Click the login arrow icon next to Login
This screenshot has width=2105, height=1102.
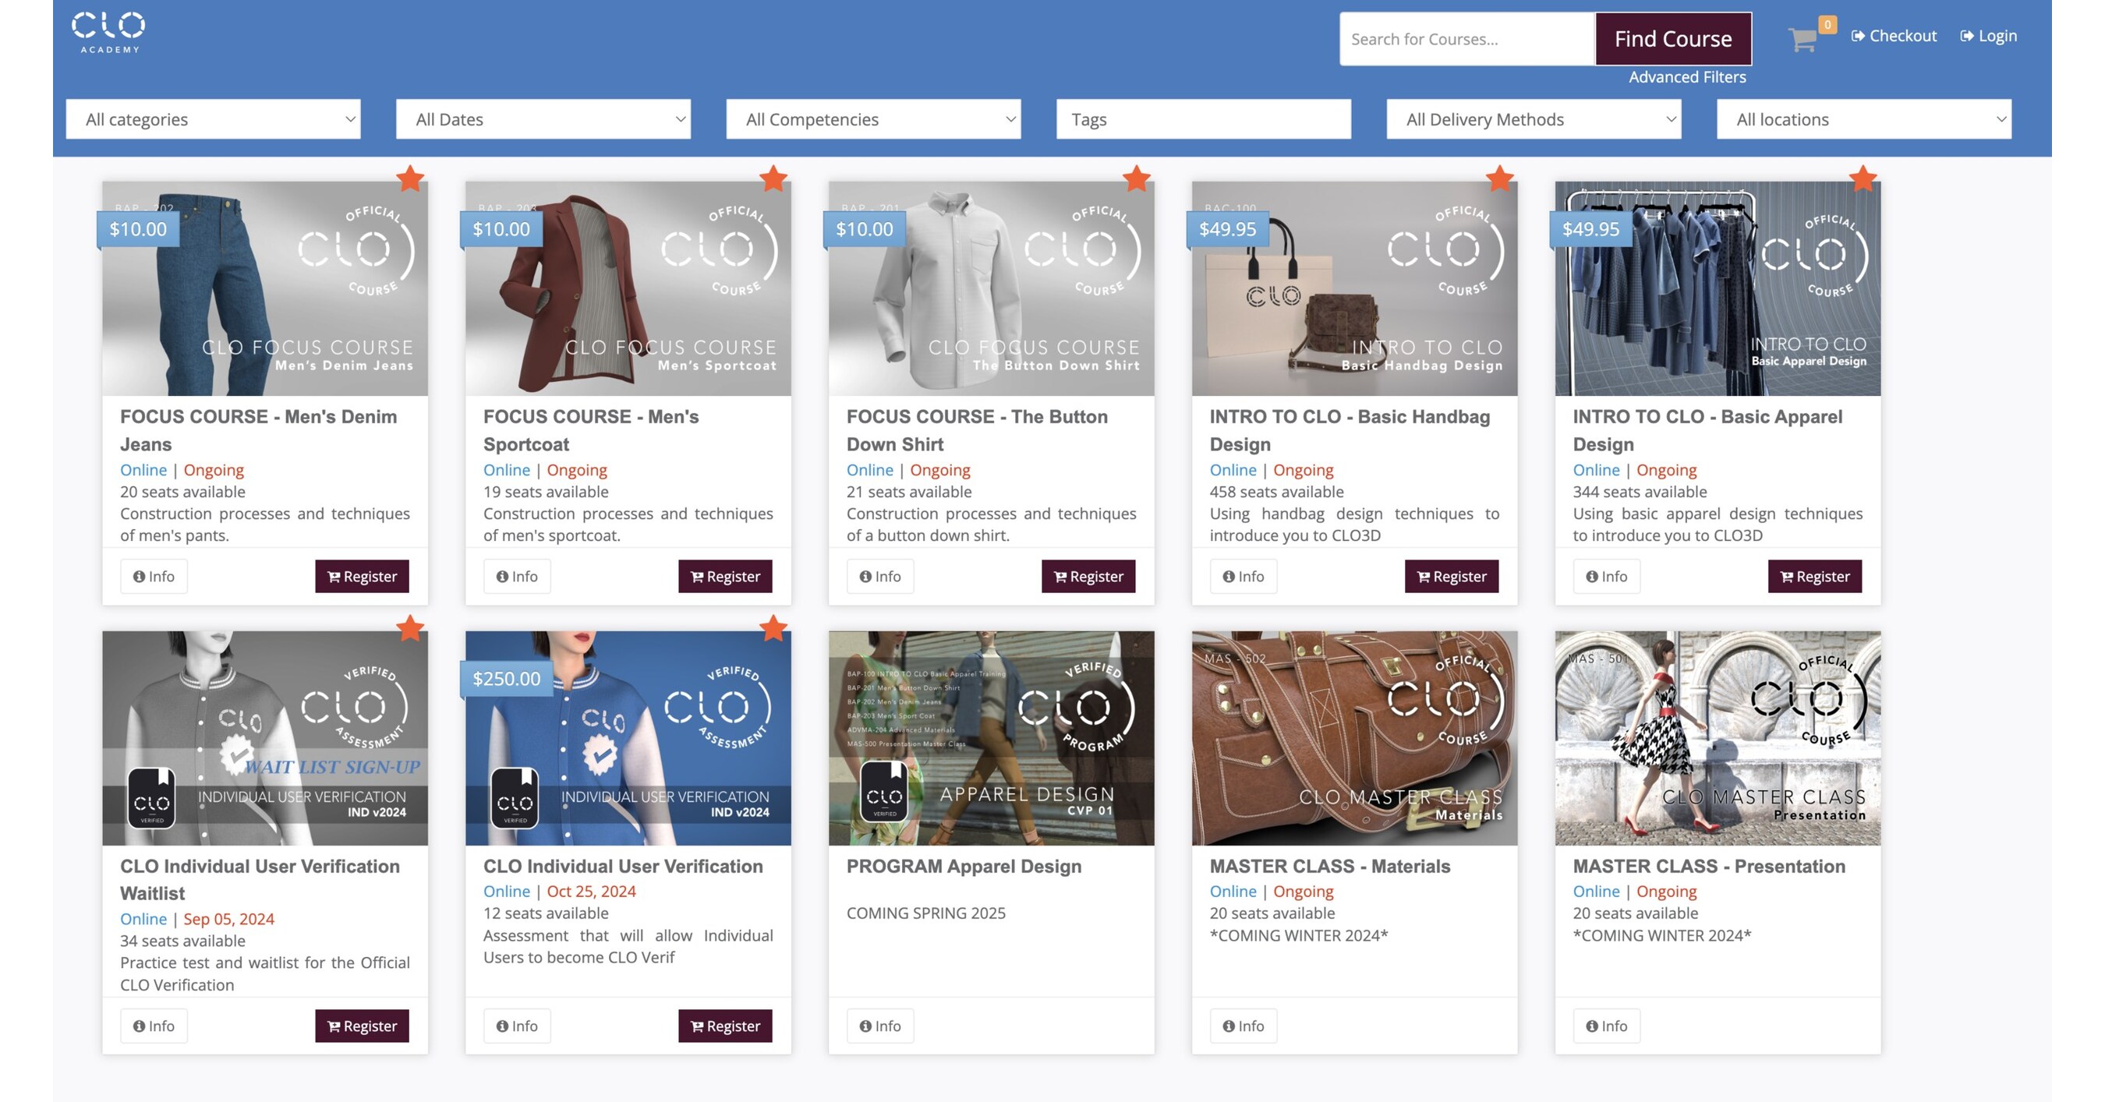pyautogui.click(x=1966, y=35)
